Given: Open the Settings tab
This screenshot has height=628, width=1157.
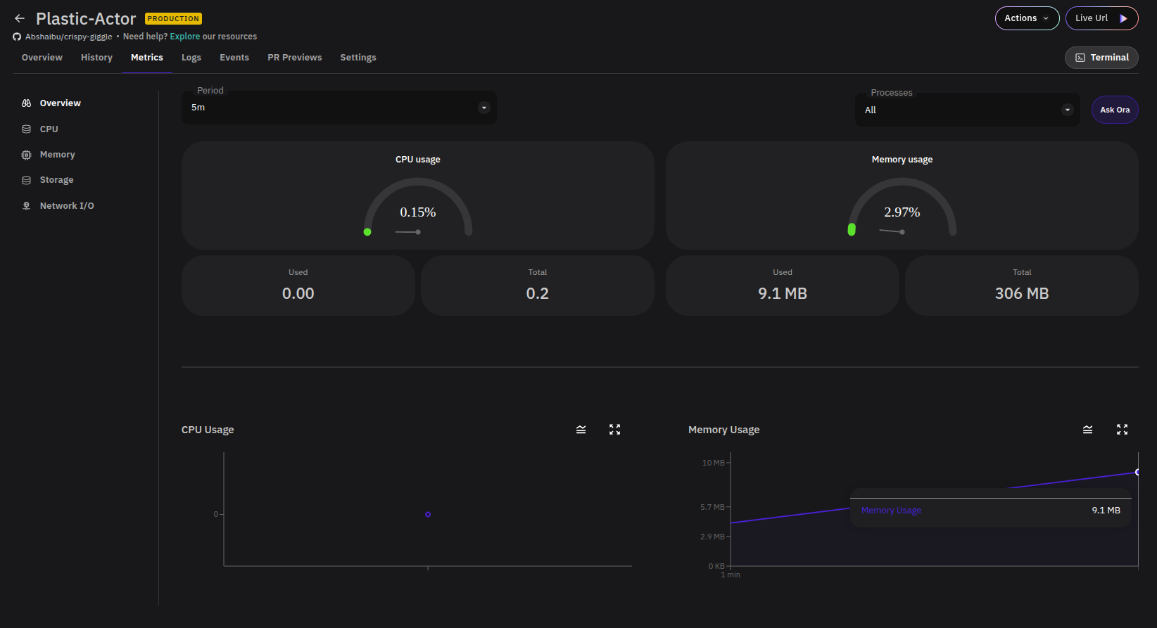Looking at the screenshot, I should (358, 58).
